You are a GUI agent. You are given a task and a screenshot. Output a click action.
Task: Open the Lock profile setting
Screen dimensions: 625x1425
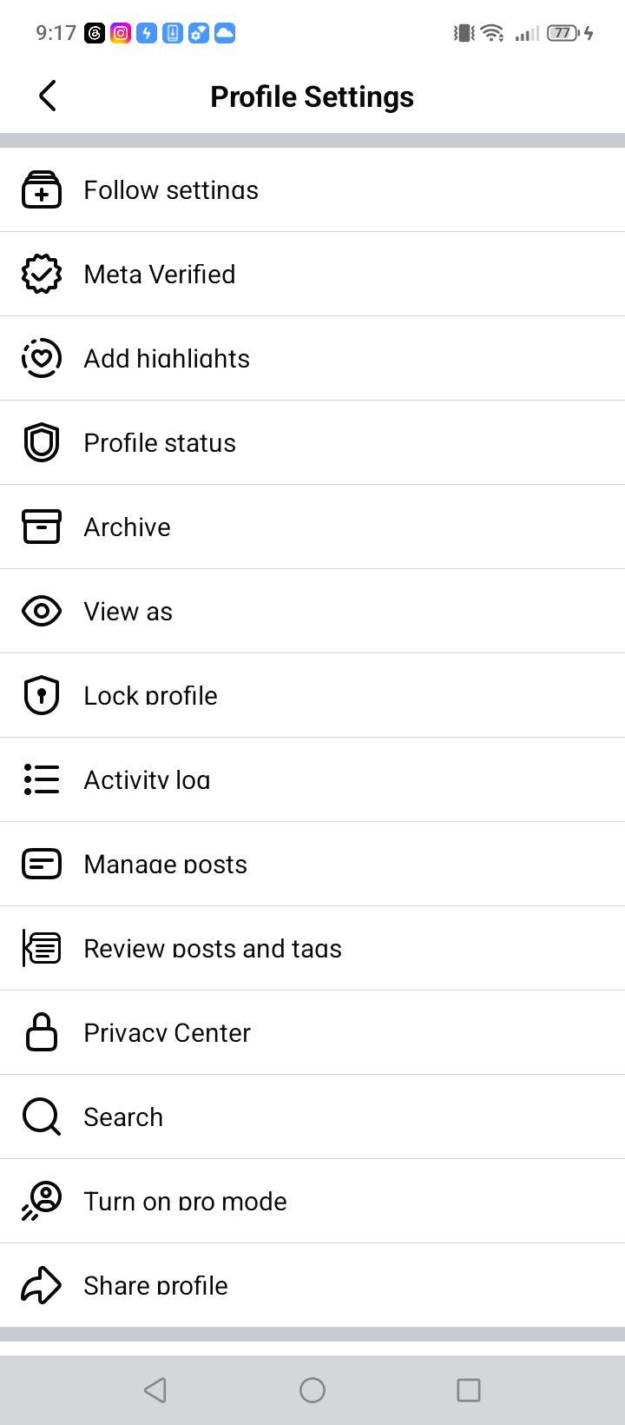pos(312,695)
